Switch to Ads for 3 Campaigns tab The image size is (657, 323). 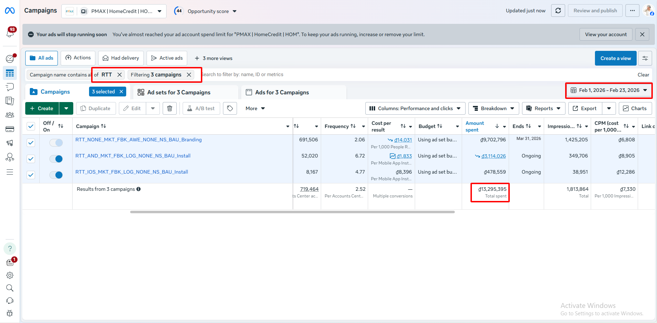(282, 92)
